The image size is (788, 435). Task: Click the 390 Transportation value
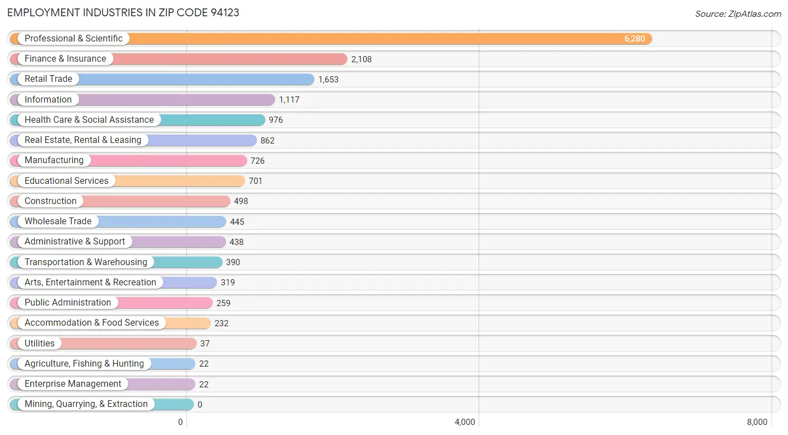tap(233, 262)
